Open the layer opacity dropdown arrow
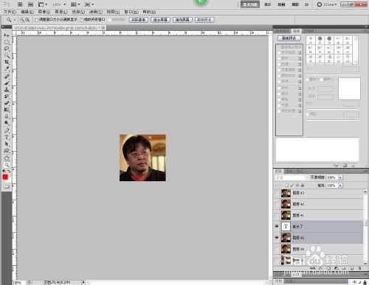Viewport: 369px width, 285px height. coord(340,177)
